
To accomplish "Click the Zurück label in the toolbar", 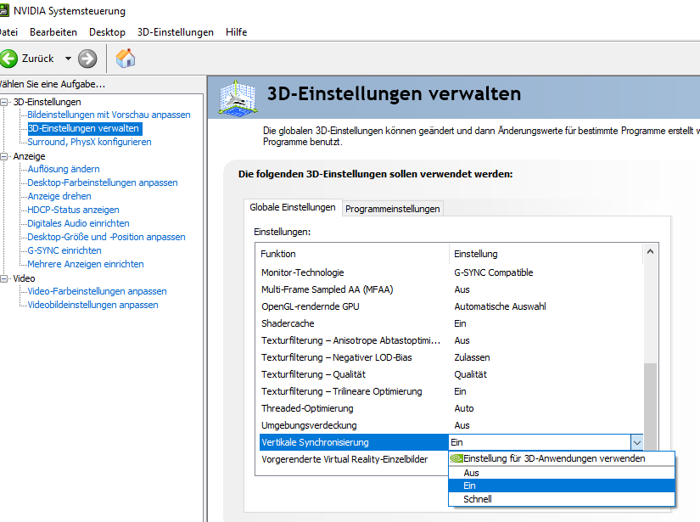I will [x=38, y=59].
